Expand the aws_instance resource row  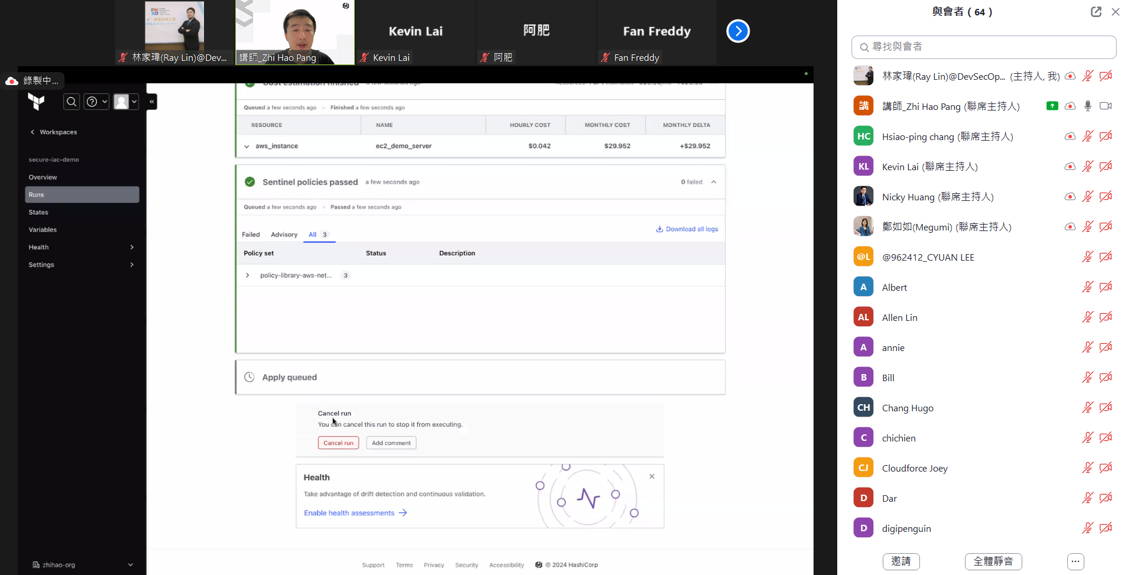(x=247, y=146)
